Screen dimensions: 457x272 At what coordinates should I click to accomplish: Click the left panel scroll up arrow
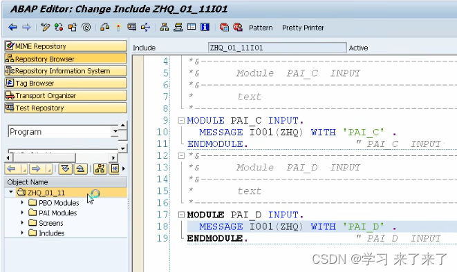122,125
